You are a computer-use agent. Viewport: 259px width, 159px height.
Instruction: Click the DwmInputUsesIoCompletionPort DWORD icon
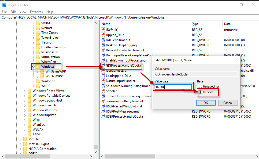click(x=103, y=55)
